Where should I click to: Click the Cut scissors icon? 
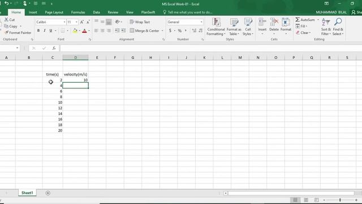click(x=6, y=20)
